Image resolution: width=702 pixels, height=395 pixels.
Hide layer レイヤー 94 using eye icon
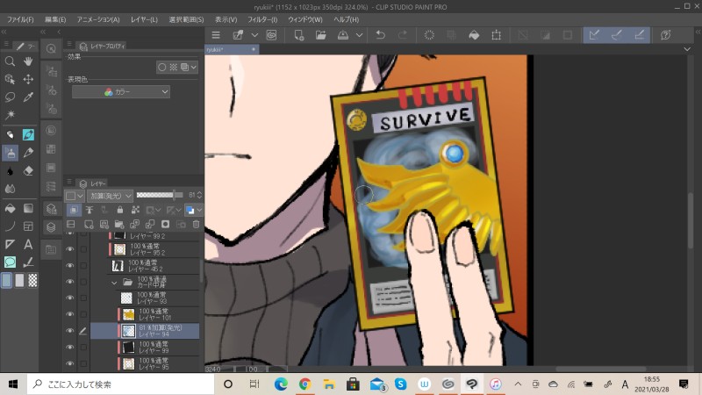70,331
